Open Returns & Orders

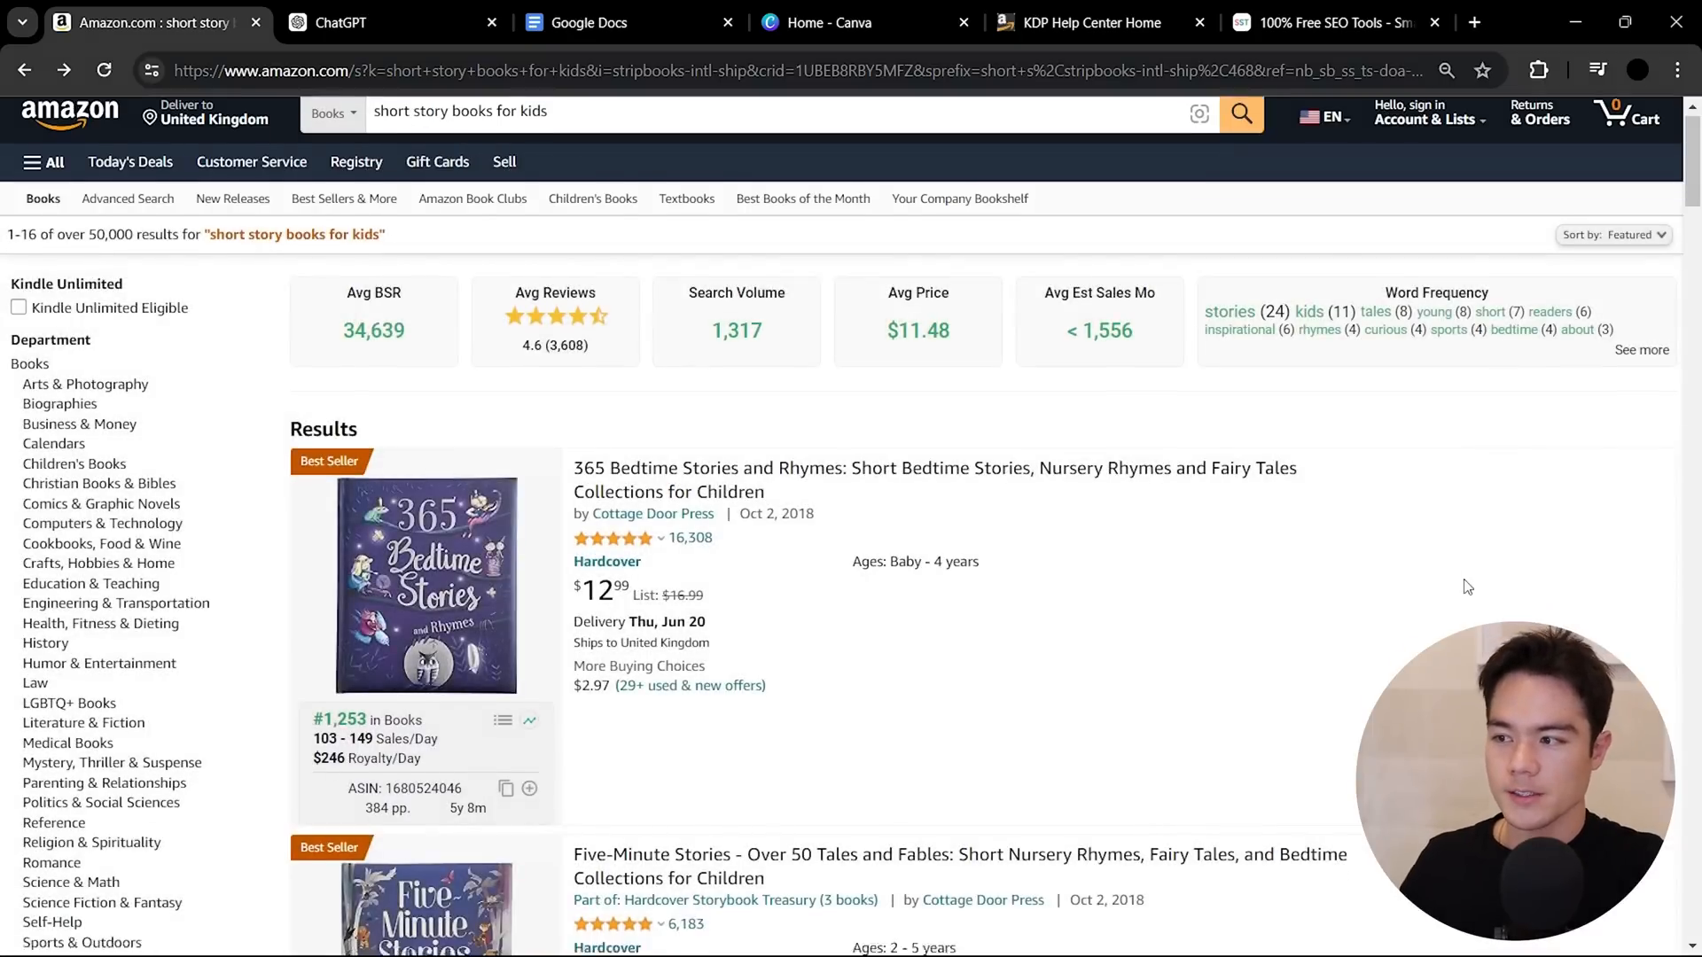(1540, 113)
